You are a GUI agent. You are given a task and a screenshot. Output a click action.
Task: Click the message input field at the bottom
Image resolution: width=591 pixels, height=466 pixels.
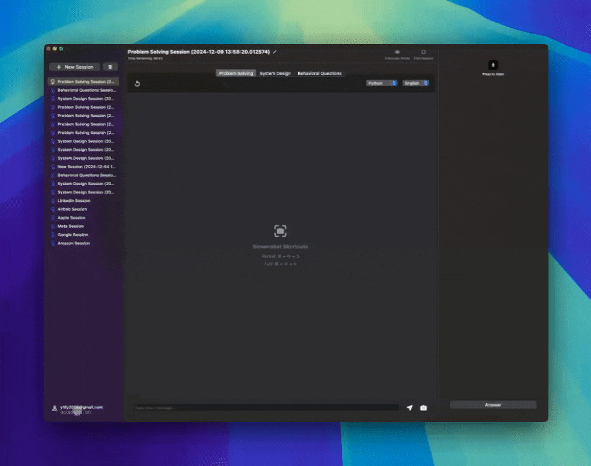click(265, 408)
